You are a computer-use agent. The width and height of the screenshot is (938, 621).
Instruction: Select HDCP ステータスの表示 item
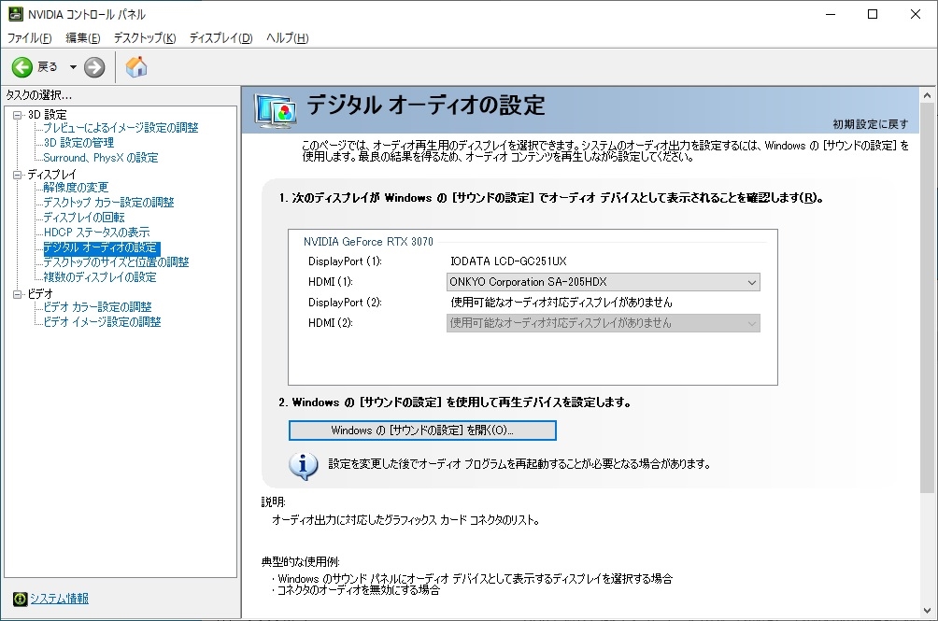point(96,232)
